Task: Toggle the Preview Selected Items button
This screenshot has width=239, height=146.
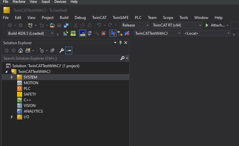Action: [x=69, y=50]
